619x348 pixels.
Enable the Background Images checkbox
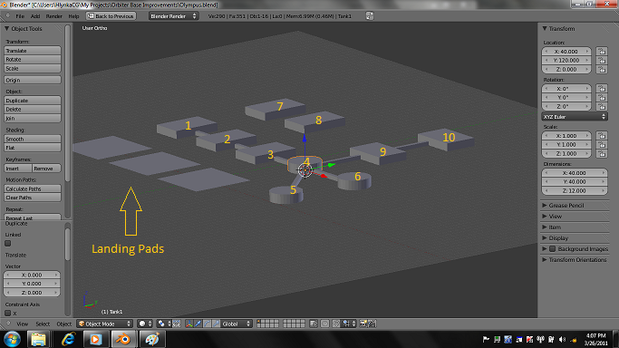point(553,249)
